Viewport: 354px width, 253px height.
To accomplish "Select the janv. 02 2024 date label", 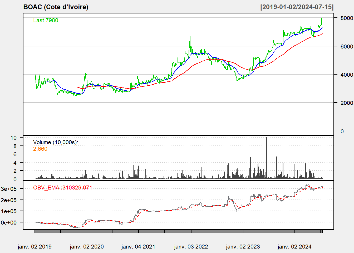I will pos(294,247).
